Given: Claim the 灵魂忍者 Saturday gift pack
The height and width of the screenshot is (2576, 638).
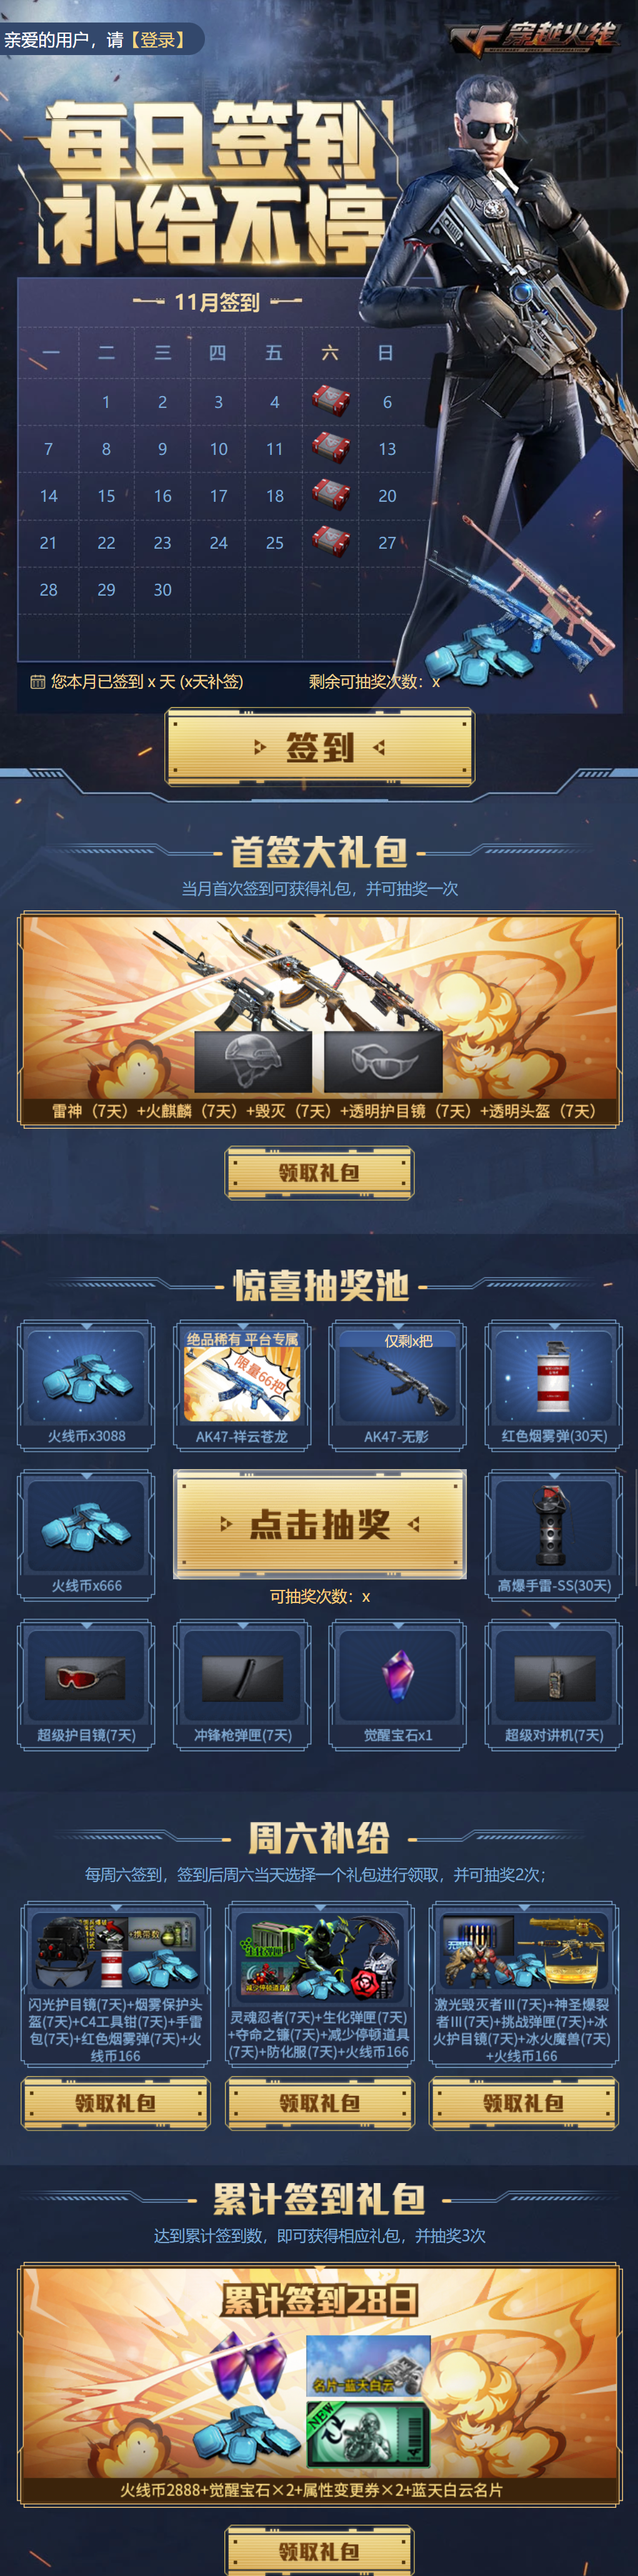Looking at the screenshot, I should pos(319,2103).
